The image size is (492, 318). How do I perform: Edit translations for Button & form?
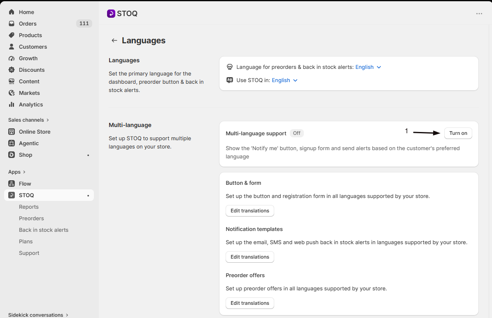pyautogui.click(x=250, y=210)
